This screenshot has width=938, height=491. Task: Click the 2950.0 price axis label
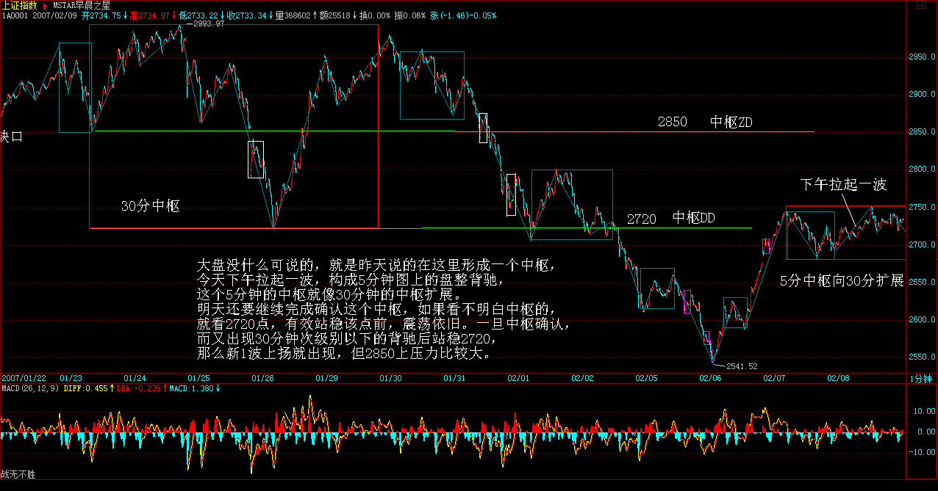[922, 57]
